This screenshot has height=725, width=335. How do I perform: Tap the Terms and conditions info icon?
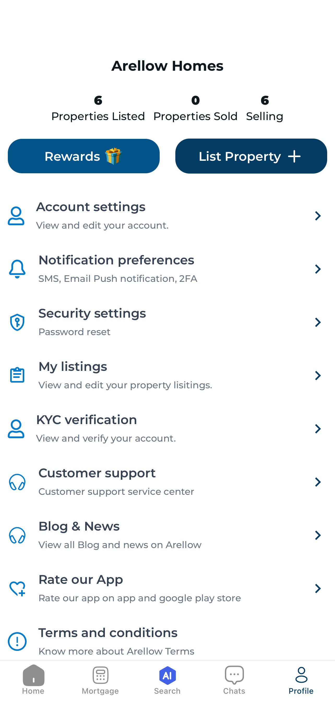pos(17,641)
